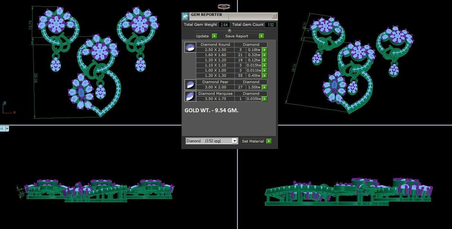Click the Update button
Screen dimensions: 452x229
(x=203, y=36)
